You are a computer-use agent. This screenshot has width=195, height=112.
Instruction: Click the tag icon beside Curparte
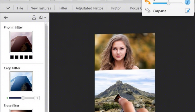coord(148,11)
